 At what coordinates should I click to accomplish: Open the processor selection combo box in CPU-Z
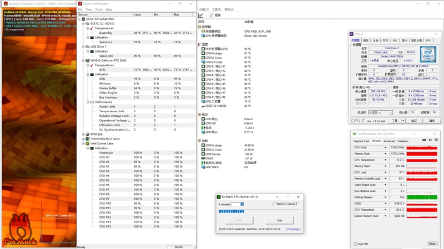click(x=380, y=113)
